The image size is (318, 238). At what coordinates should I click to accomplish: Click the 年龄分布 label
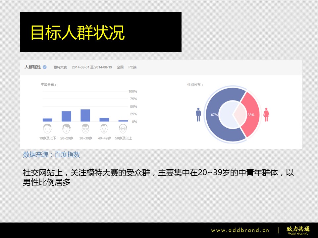point(48,84)
